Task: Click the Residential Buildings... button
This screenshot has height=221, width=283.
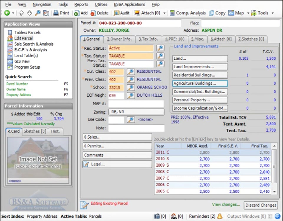Action: (x=200, y=75)
